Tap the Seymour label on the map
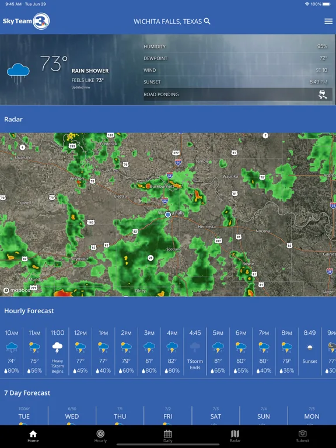The height and width of the screenshot is (448, 336). (x=79, y=258)
